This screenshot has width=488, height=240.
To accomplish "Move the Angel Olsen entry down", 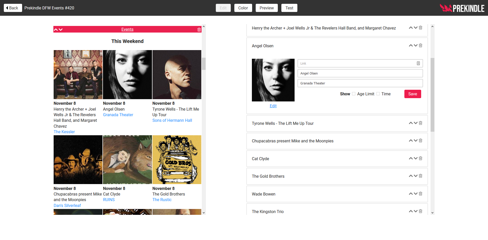I will [x=416, y=46].
